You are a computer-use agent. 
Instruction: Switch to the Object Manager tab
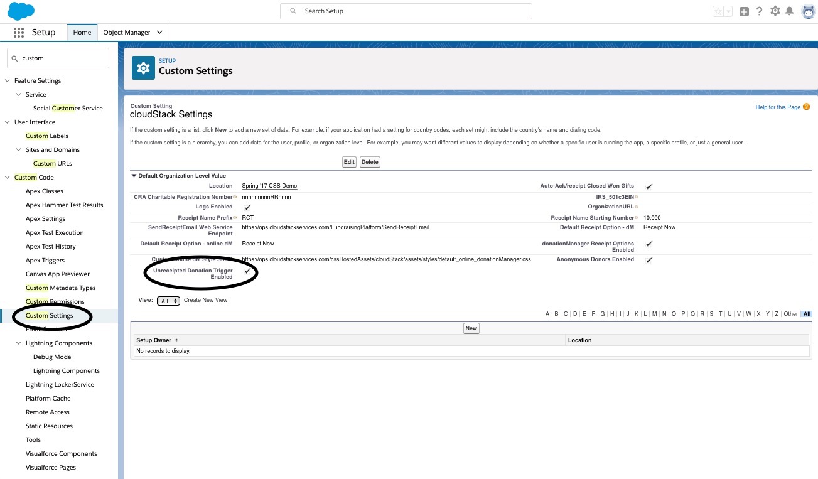(x=127, y=32)
